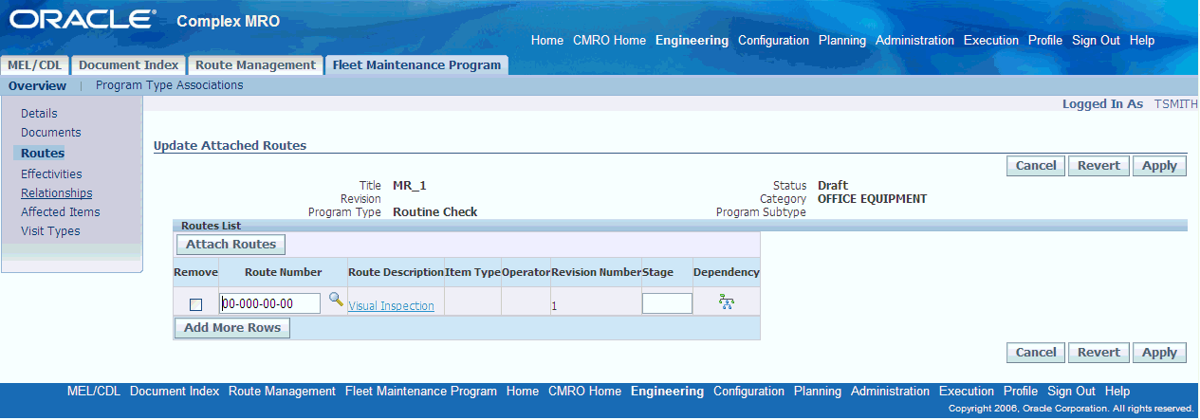Select the Fleet Maintenance Program tab
This screenshot has width=1200, height=420.
tap(416, 65)
